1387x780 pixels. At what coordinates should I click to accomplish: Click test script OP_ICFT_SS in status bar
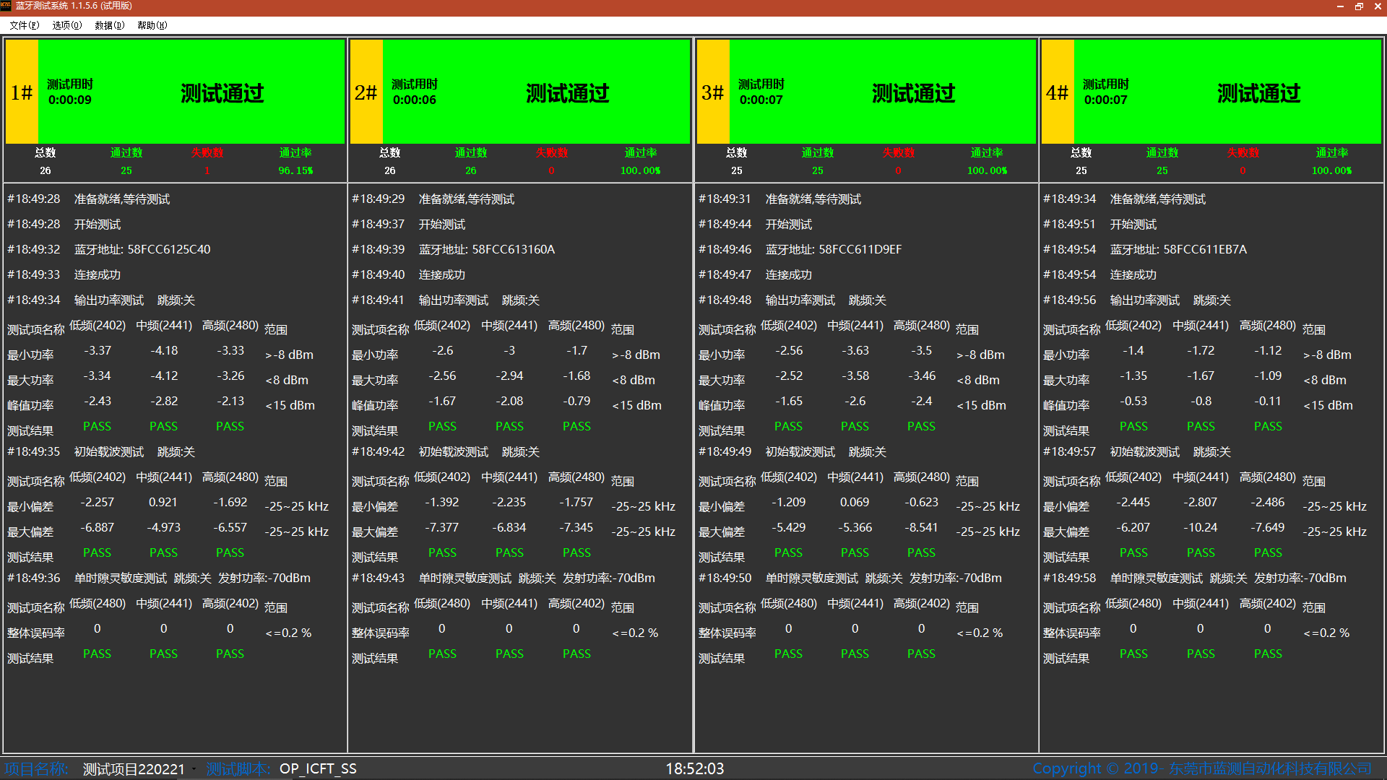[318, 769]
